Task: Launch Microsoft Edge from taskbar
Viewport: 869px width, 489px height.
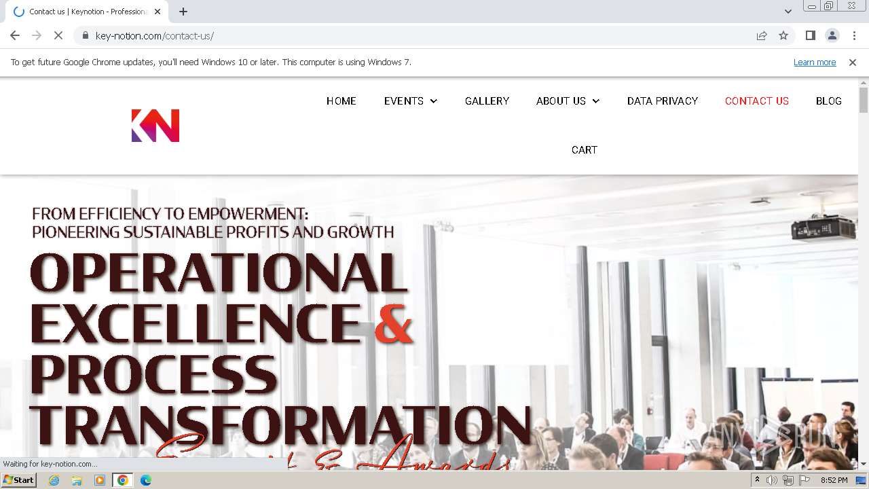Action: pyautogui.click(x=145, y=480)
